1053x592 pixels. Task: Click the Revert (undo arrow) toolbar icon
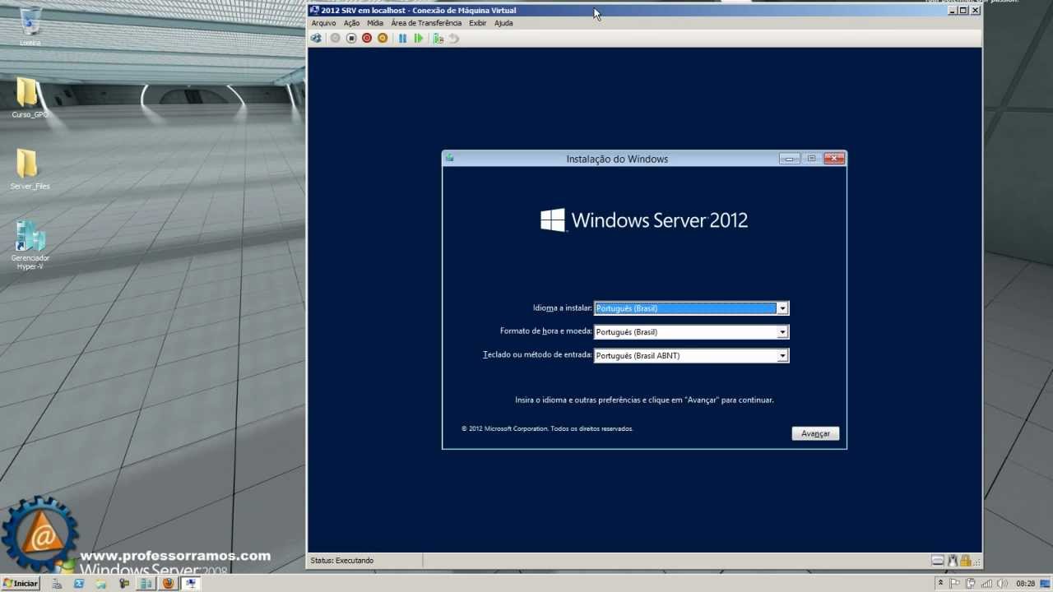pos(453,38)
